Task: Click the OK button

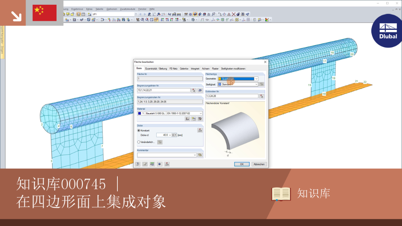Action: pos(242,164)
